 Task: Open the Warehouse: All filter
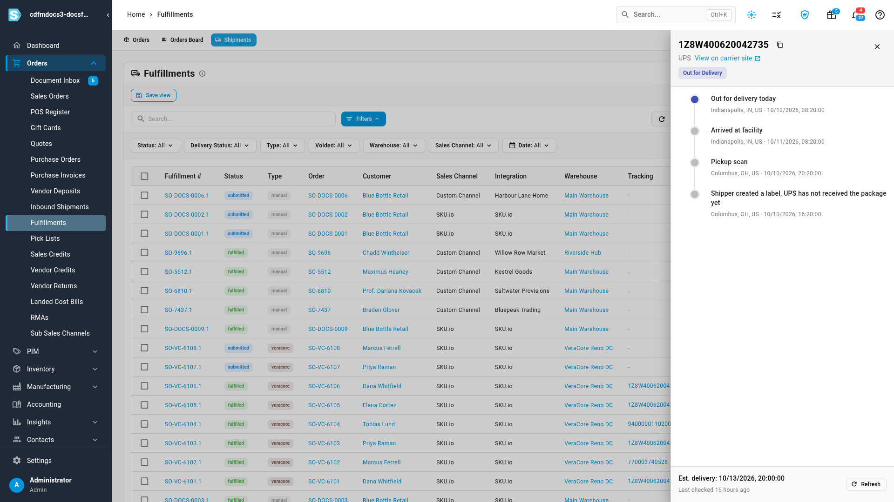[x=393, y=145]
